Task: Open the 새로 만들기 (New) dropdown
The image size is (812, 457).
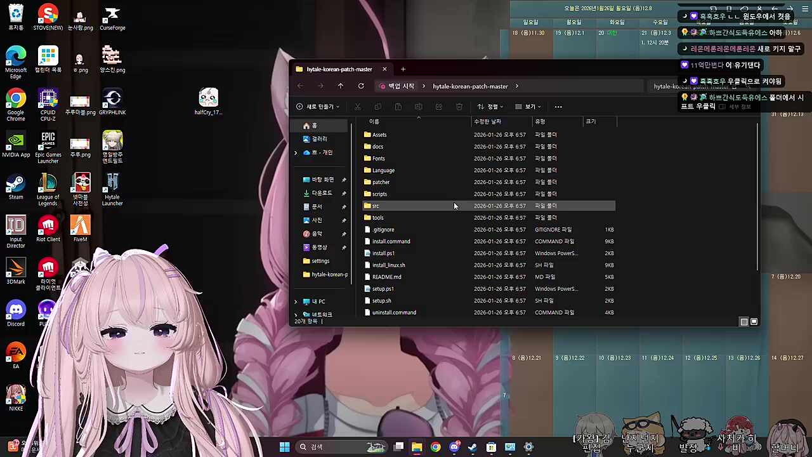Action: pyautogui.click(x=318, y=107)
